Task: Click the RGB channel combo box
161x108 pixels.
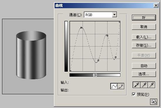Action: tap(100, 15)
